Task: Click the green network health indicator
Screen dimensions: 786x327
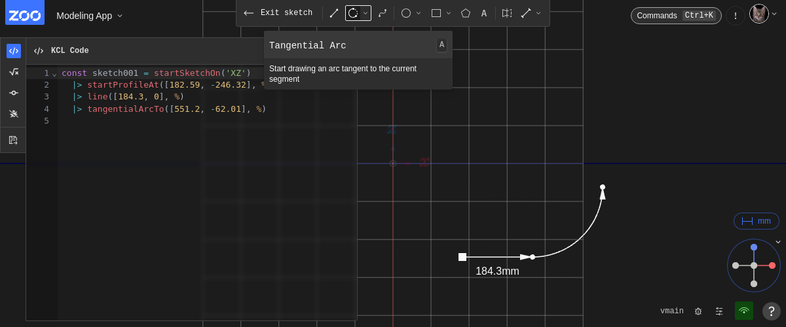Action: click(744, 311)
